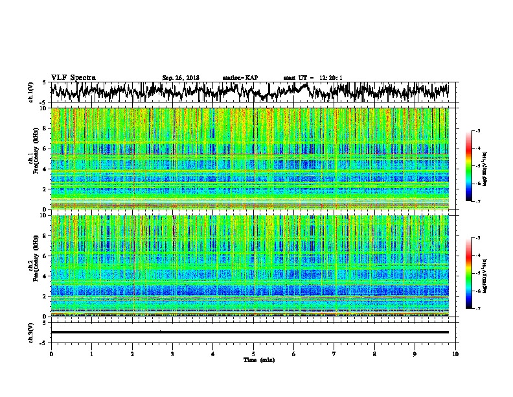Click the "-5" volt tick on ch.3(V) axis
513x397 pixels.
click(x=43, y=343)
